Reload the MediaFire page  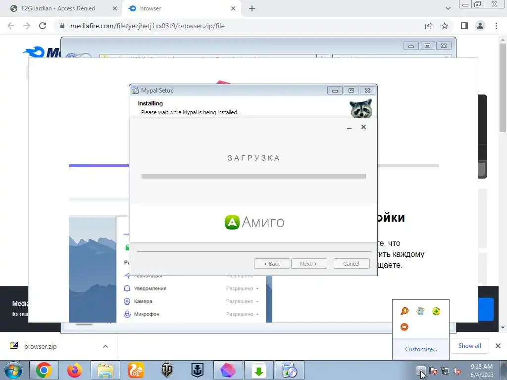click(43, 26)
